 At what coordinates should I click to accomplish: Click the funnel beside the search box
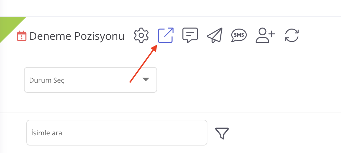pos(222,133)
